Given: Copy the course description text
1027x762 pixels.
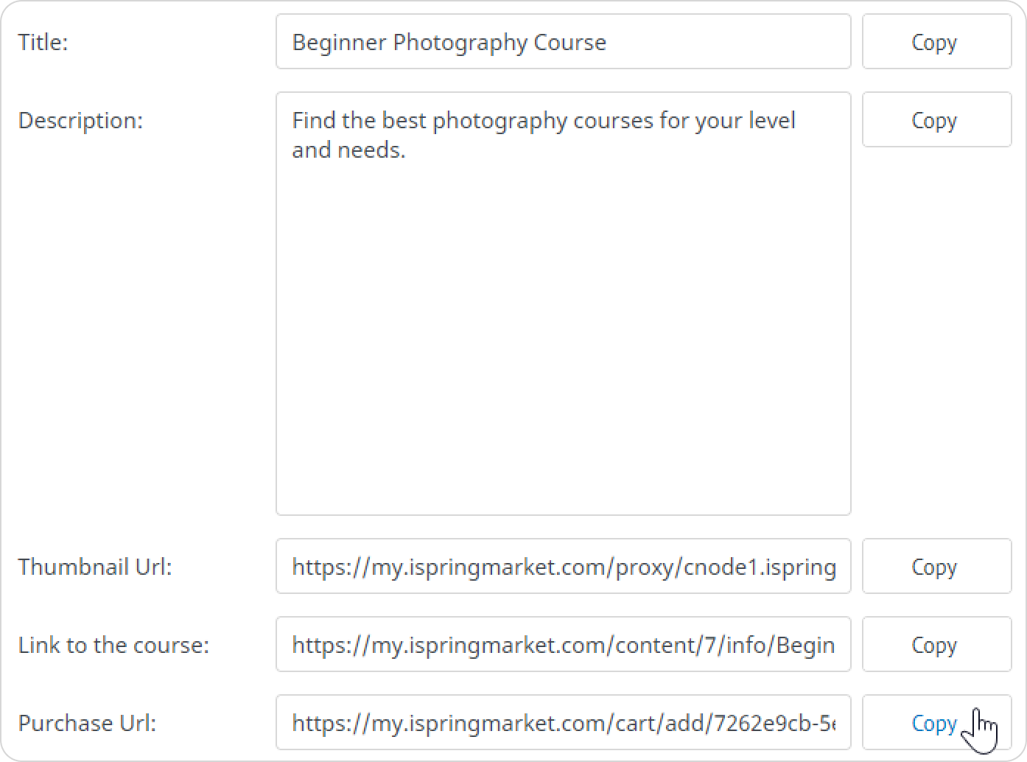Looking at the screenshot, I should [x=936, y=119].
